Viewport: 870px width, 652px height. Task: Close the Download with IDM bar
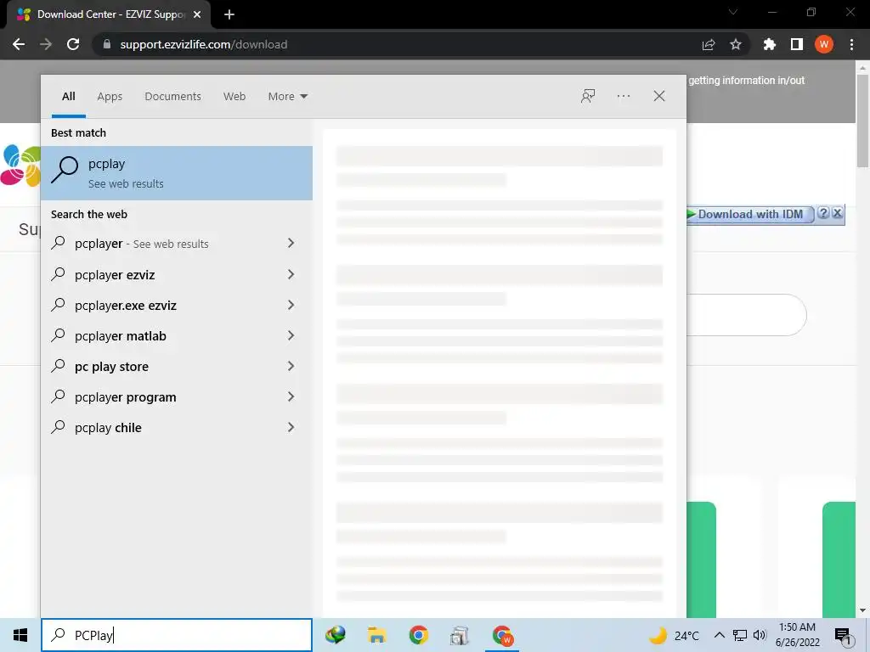click(x=837, y=213)
